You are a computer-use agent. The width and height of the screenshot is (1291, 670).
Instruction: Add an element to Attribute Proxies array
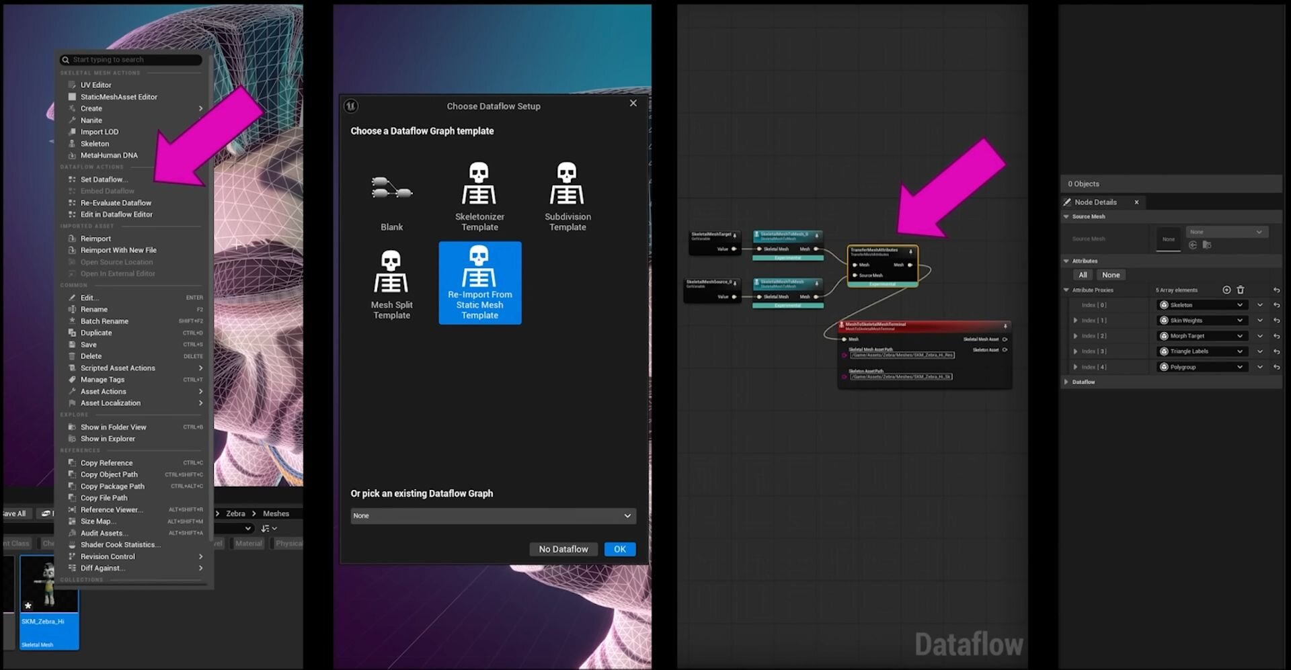(1226, 290)
